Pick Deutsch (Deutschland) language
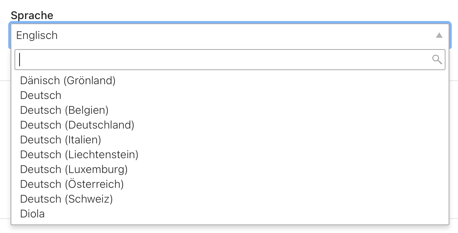Viewport: 458px width, 233px height. point(230,125)
